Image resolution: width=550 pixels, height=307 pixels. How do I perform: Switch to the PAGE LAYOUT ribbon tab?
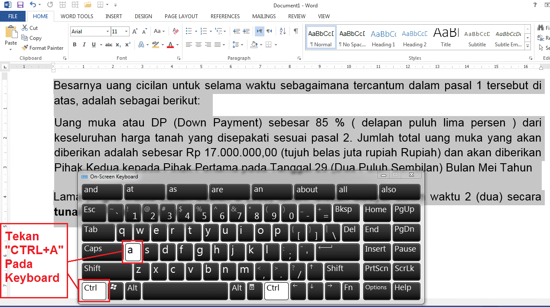[181, 16]
